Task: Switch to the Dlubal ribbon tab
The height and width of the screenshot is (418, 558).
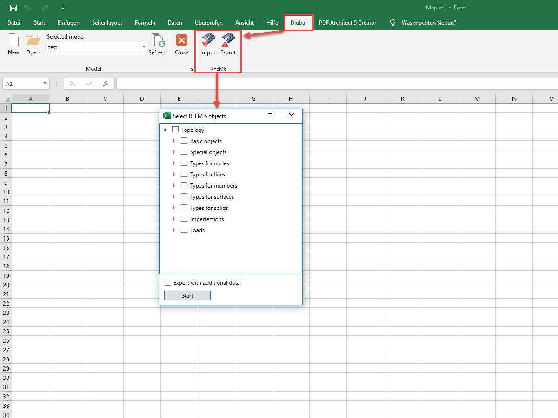Action: coord(298,22)
